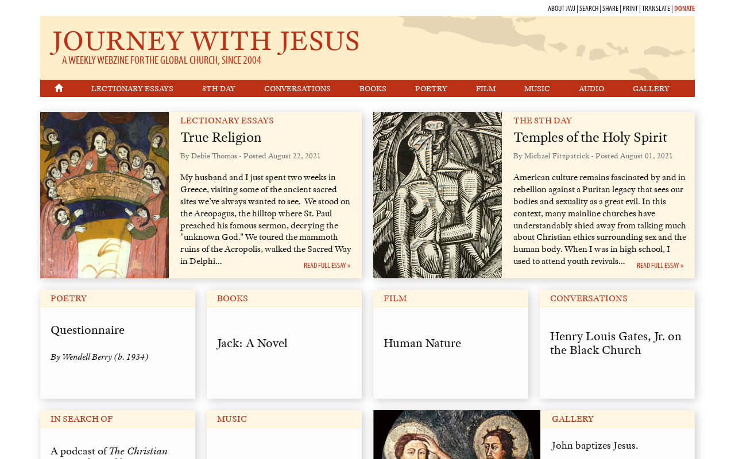Read full essay for True Religion
735x459 pixels.
(x=327, y=266)
